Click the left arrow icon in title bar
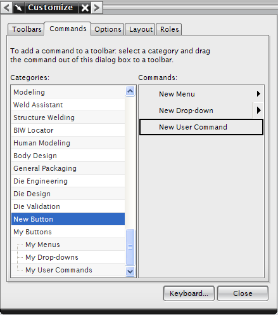Viewport: 278px width, 315px height. (6, 8)
